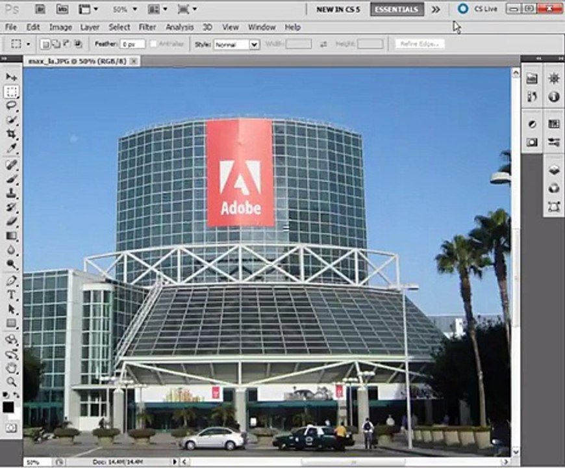Open the Image menu
Viewport: 565px width, 468px height.
point(60,27)
